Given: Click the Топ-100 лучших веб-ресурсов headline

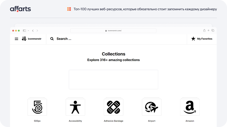Looking at the screenshot, I should 145,9.
